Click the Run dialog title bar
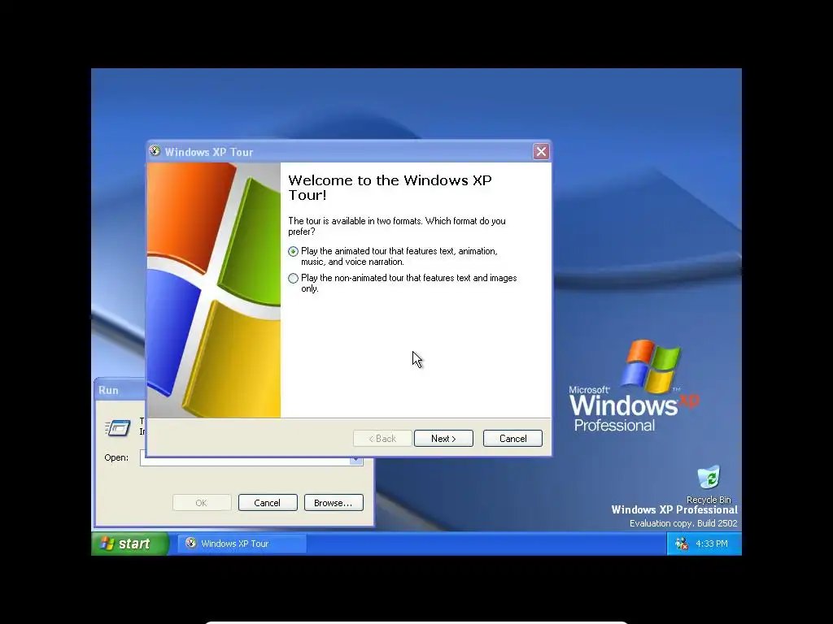833x624 pixels. [x=120, y=390]
